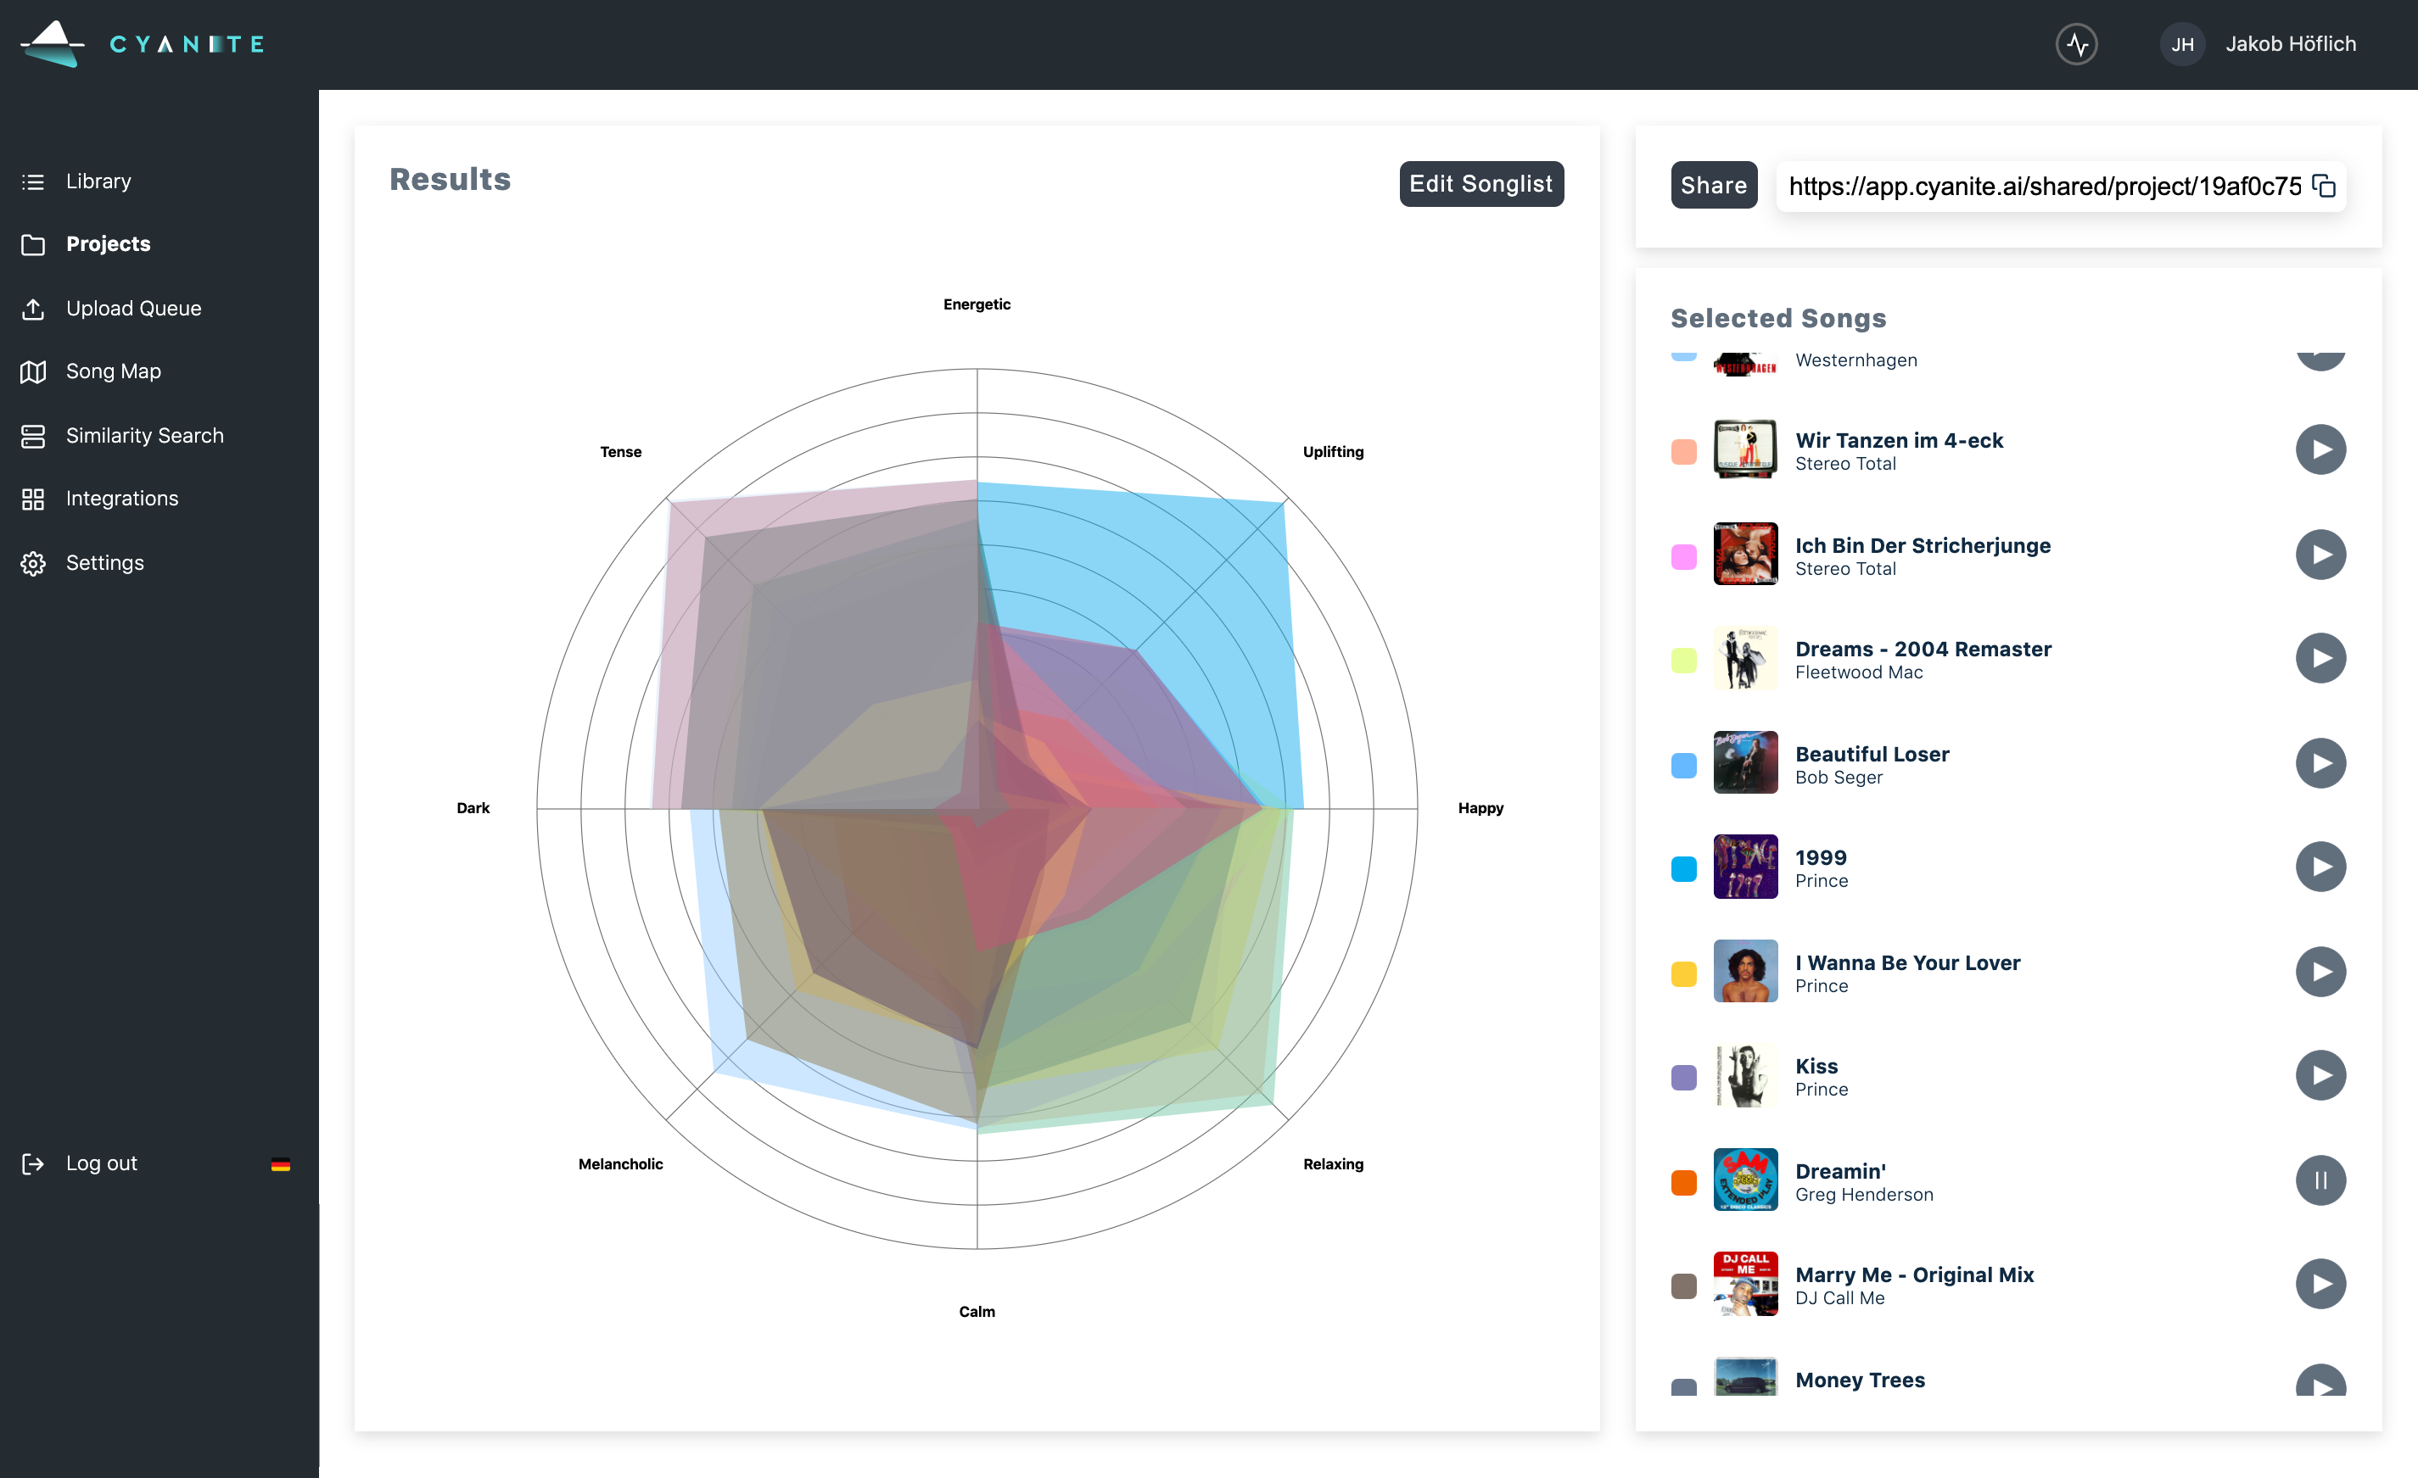The width and height of the screenshot is (2418, 1478).
Task: Click the Greg Henderson artist name
Action: pos(1863,1195)
